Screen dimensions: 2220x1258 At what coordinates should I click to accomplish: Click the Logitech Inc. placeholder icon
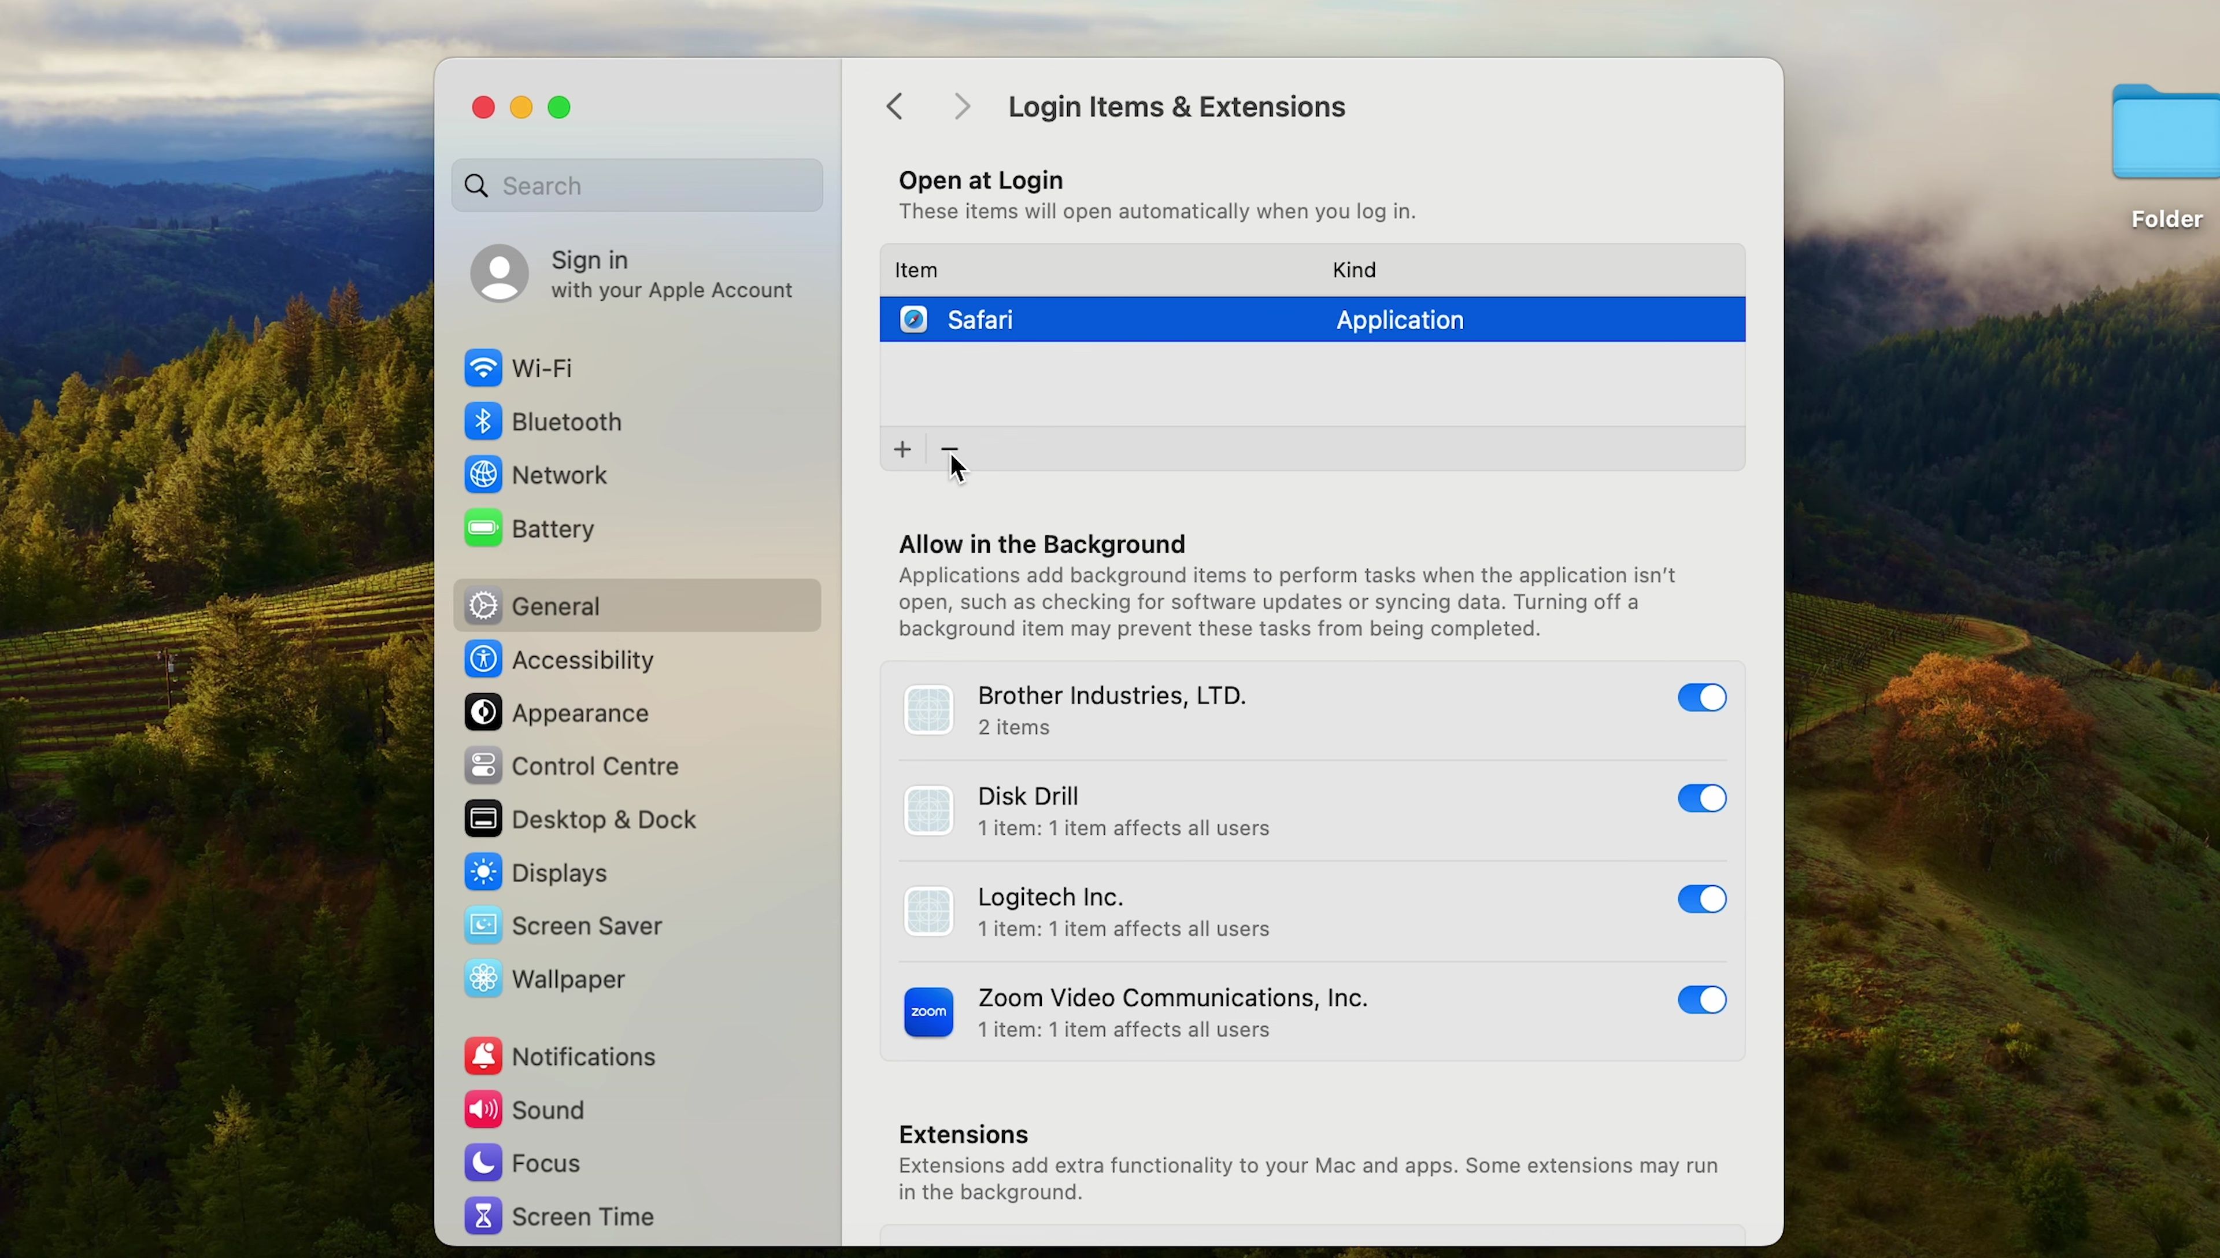(x=928, y=912)
